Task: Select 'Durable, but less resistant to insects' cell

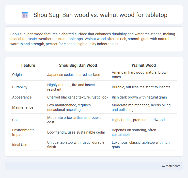Action: click(x=141, y=87)
